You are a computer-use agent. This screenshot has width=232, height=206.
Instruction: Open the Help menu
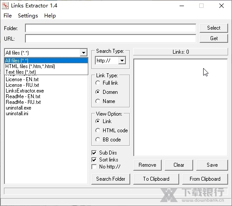point(50,16)
